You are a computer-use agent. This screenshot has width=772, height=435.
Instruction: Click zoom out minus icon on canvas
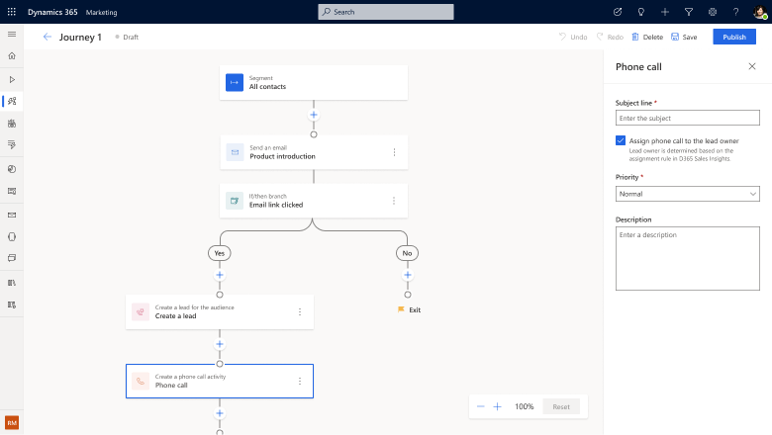[x=481, y=406]
